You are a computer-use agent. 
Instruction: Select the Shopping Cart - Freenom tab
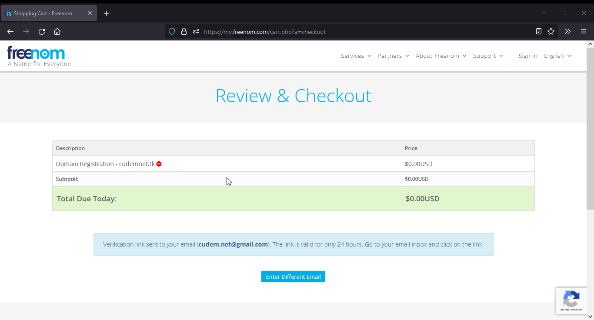tap(49, 13)
